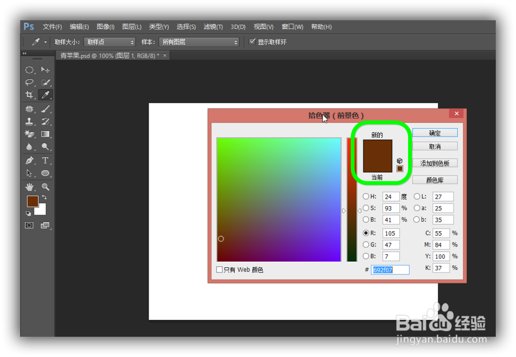The image size is (516, 357).
Task: Open the 窗口 menu
Action: (x=292, y=26)
